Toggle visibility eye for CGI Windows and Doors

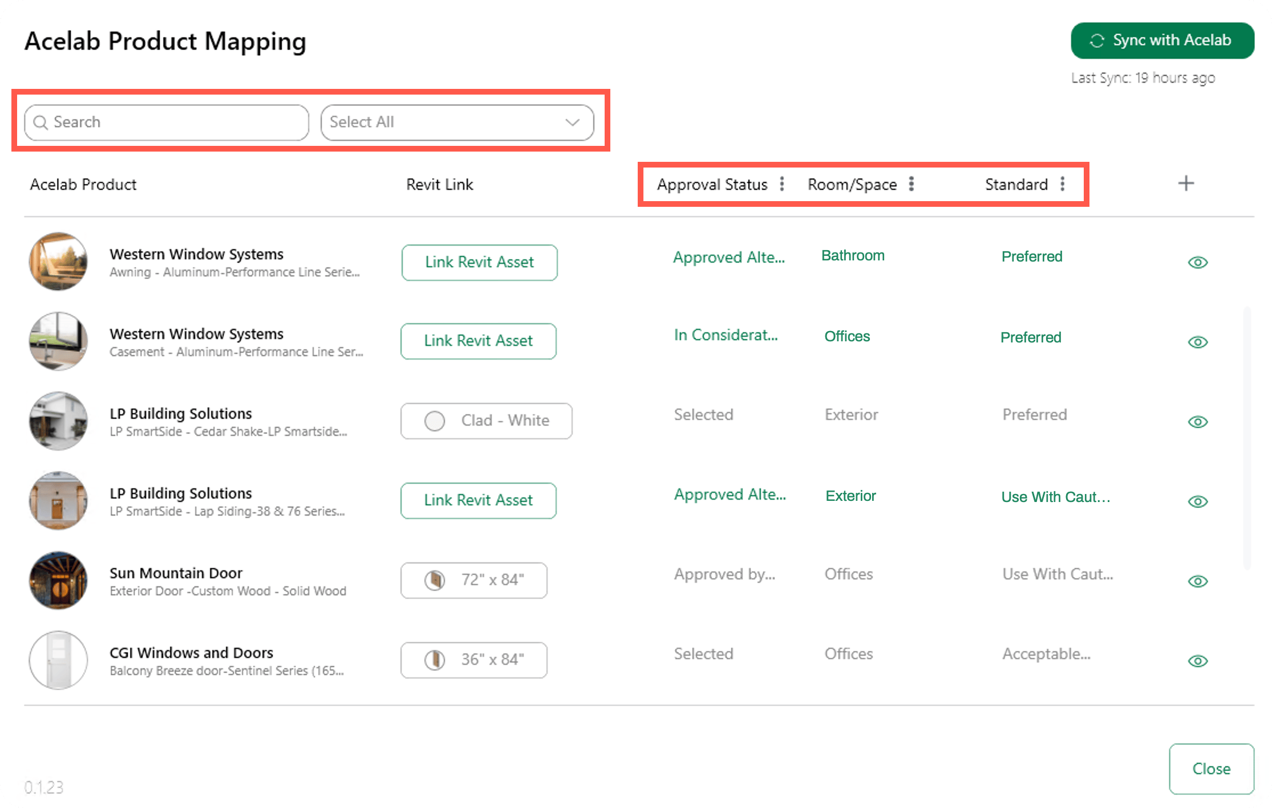1198,661
